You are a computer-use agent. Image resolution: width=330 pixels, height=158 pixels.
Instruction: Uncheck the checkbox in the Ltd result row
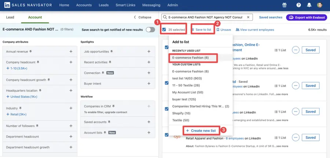[166, 83]
